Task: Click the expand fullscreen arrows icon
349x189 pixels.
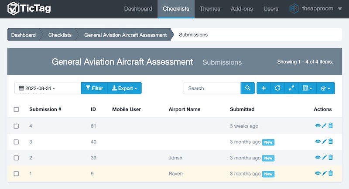Action: pyautogui.click(x=291, y=88)
